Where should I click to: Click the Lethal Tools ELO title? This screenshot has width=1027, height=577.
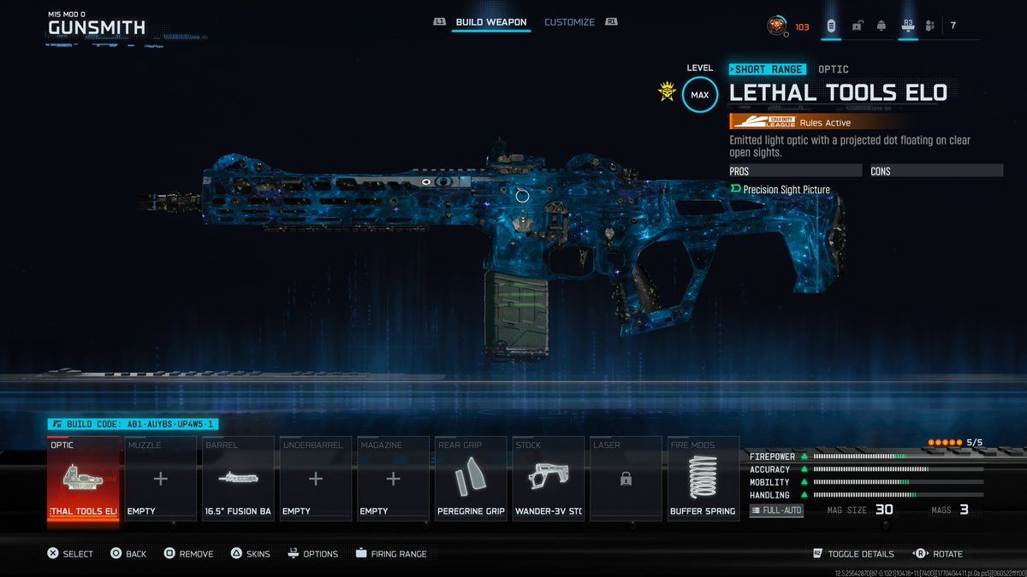pyautogui.click(x=838, y=93)
